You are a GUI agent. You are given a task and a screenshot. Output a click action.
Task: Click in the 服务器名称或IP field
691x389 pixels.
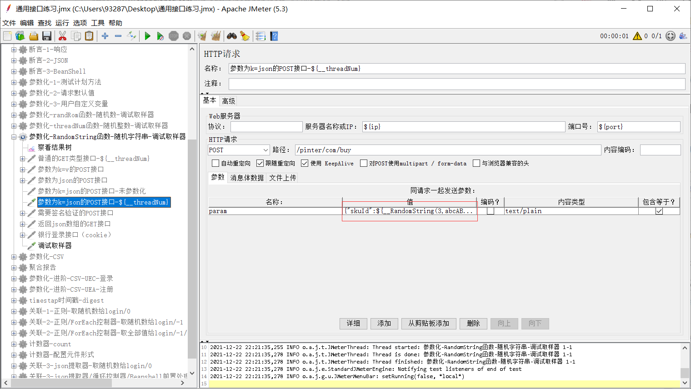[463, 127]
